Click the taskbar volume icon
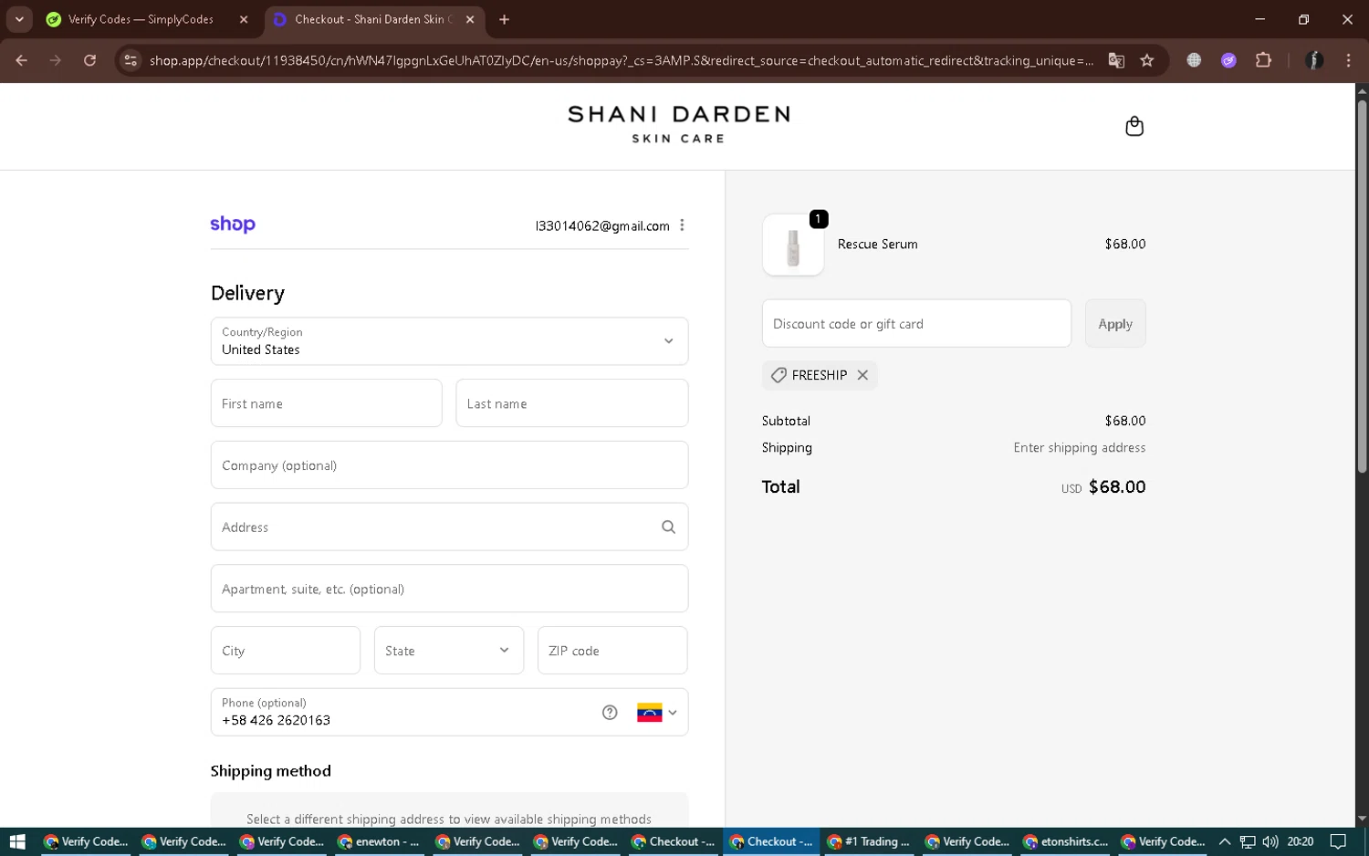The width and height of the screenshot is (1369, 856). (x=1270, y=842)
